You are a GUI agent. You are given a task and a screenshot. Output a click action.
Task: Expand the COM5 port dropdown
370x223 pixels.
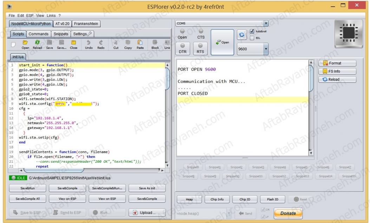click(x=266, y=23)
